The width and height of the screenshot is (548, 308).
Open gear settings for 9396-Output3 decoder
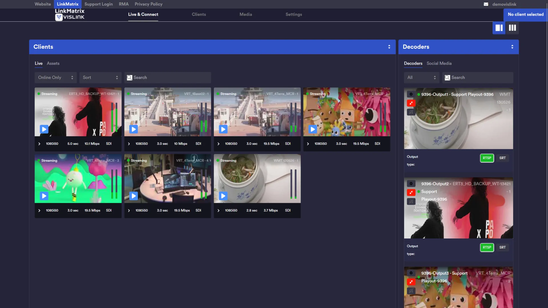click(411, 273)
